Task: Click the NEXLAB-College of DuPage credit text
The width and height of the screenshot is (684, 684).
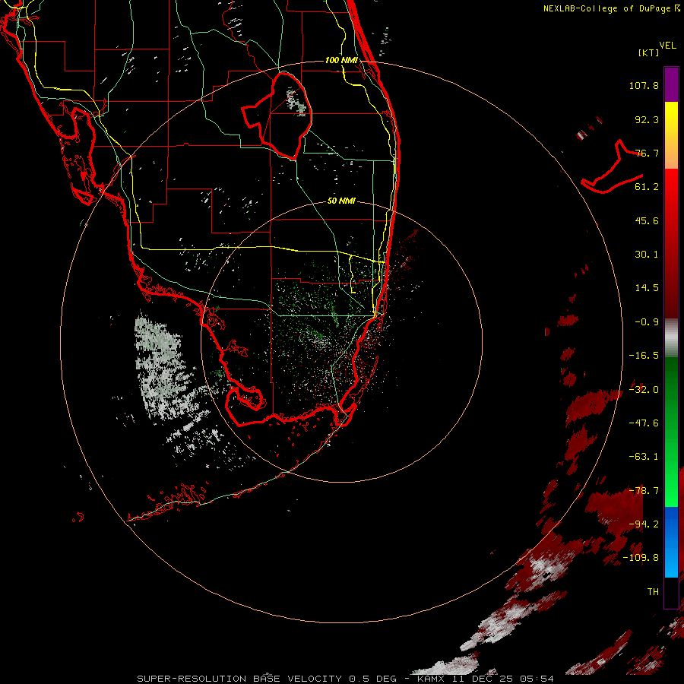Action: coord(612,8)
